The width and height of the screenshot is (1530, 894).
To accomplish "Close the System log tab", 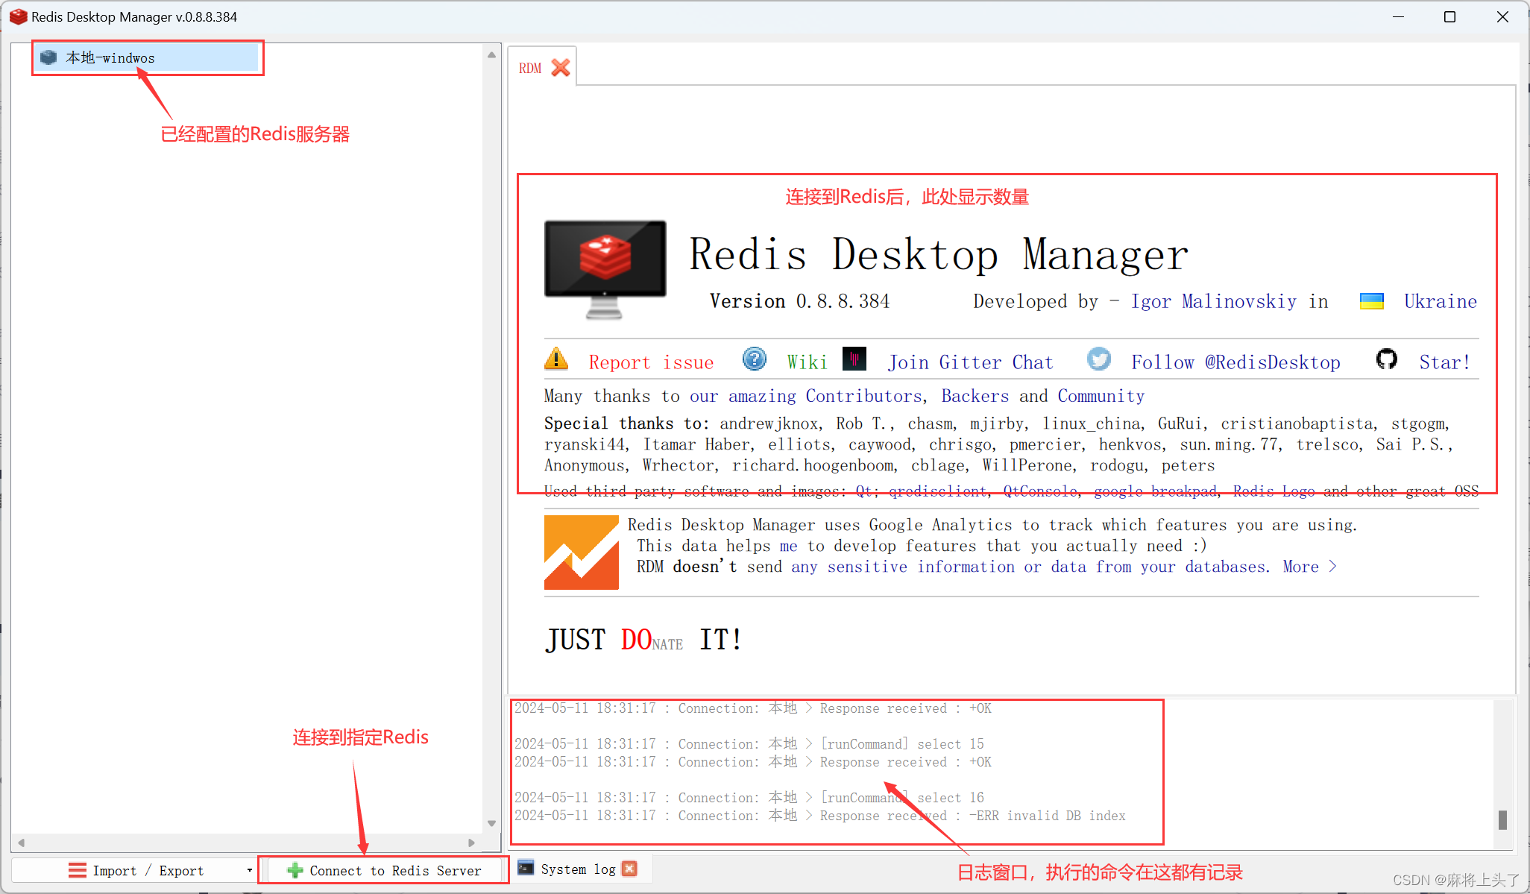I will [630, 869].
